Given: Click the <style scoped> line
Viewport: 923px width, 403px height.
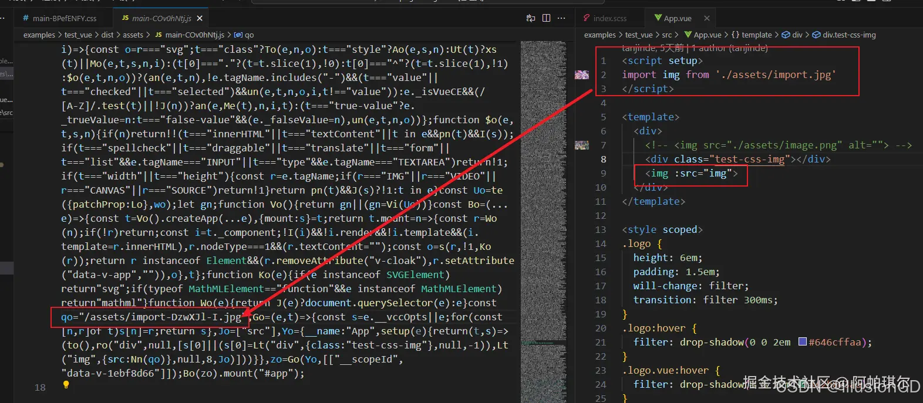Looking at the screenshot, I should (662, 229).
